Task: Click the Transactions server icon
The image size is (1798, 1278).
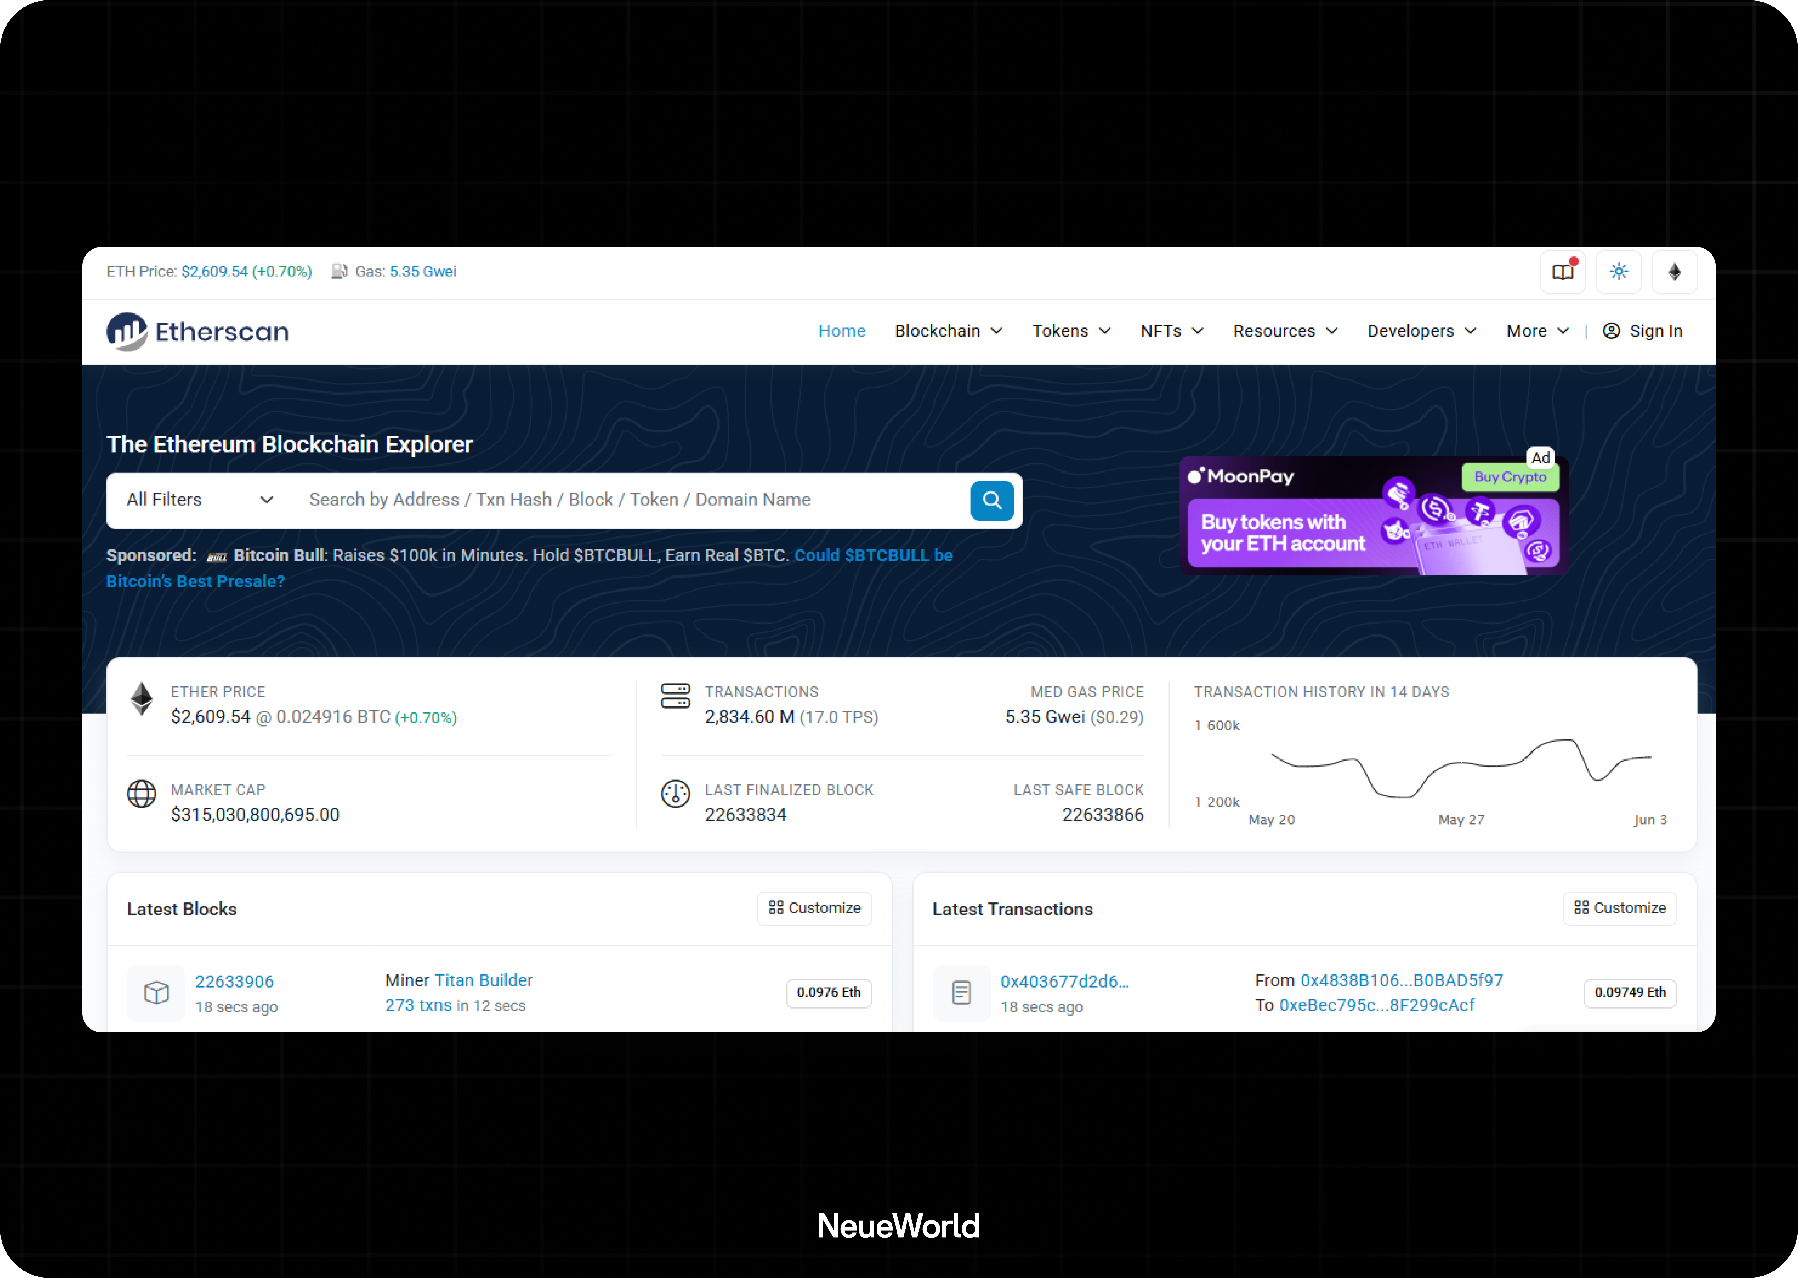Action: [x=675, y=696]
